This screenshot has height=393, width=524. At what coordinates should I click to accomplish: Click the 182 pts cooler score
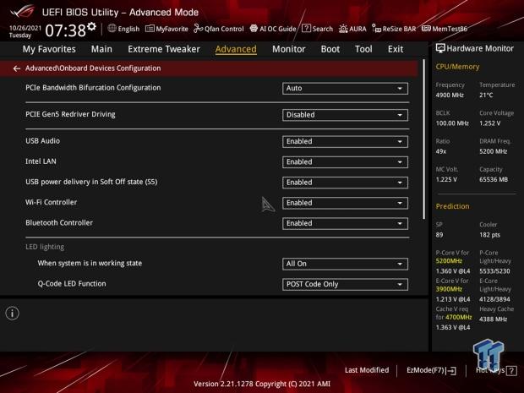point(489,235)
